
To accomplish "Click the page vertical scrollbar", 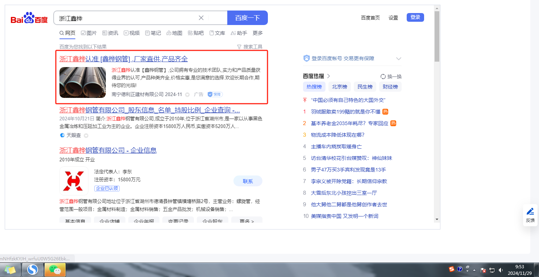I will [437, 36].
